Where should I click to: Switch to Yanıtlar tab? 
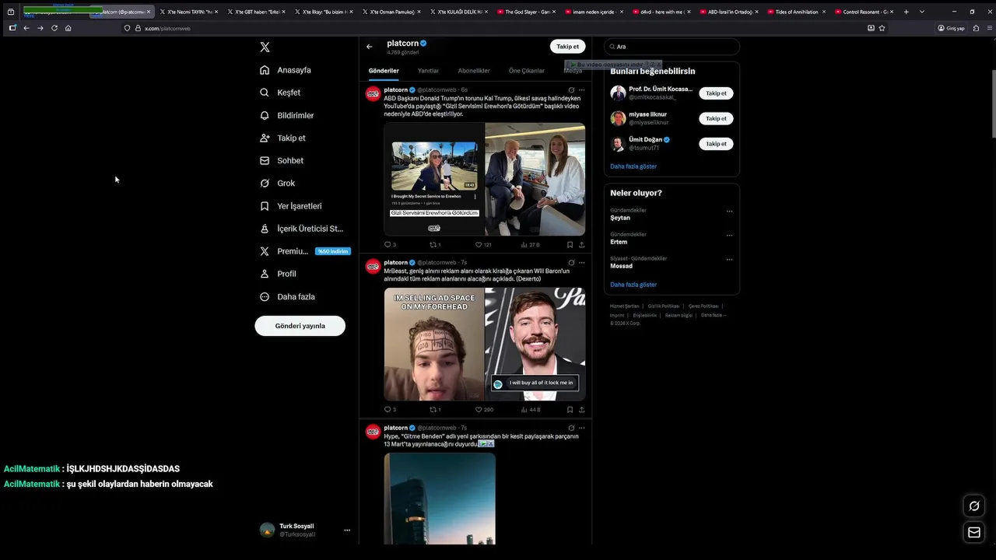click(x=428, y=71)
